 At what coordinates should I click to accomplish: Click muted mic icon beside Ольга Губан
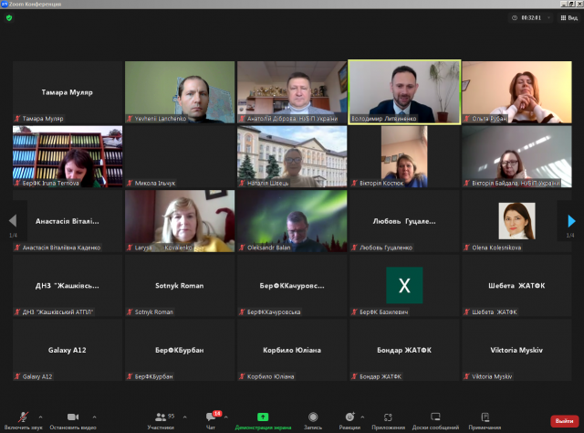pos(466,119)
